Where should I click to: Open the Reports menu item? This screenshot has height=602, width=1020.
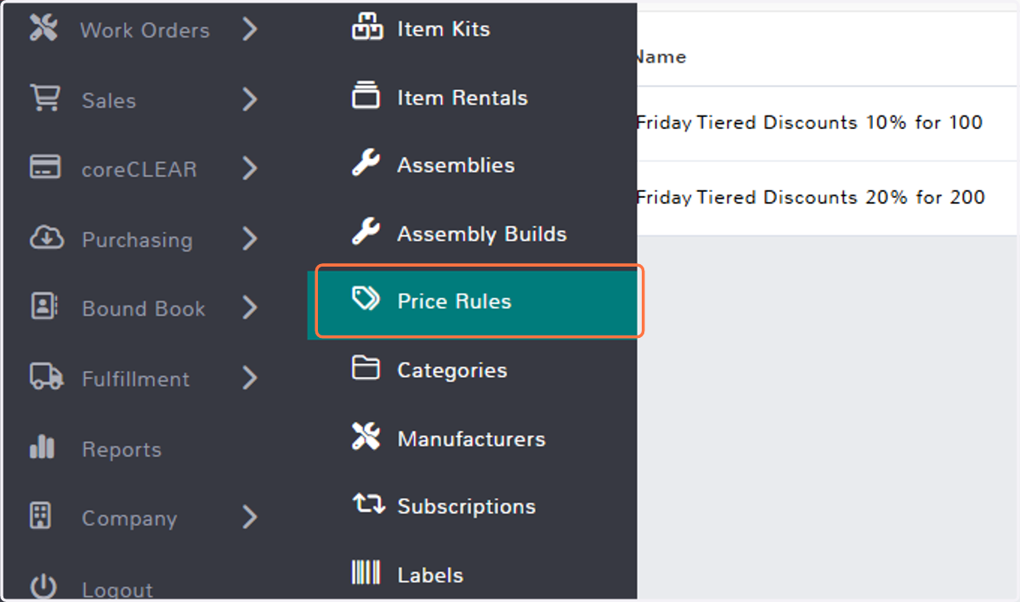[122, 450]
